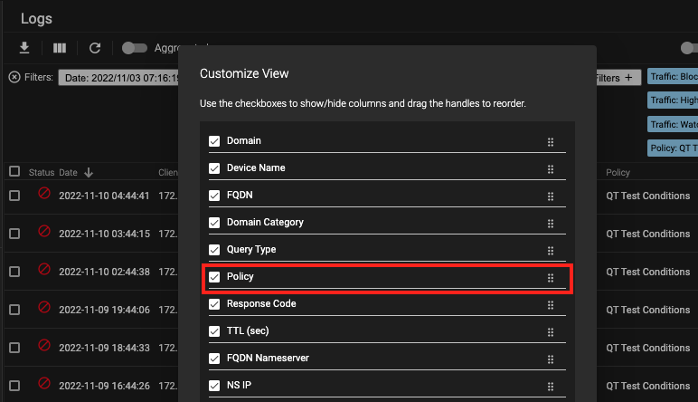Click the download logs icon
The image size is (698, 402).
[x=24, y=48]
